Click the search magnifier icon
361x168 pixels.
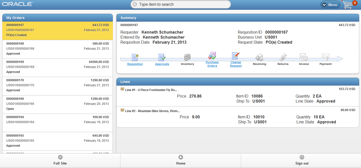(x=135, y=5)
